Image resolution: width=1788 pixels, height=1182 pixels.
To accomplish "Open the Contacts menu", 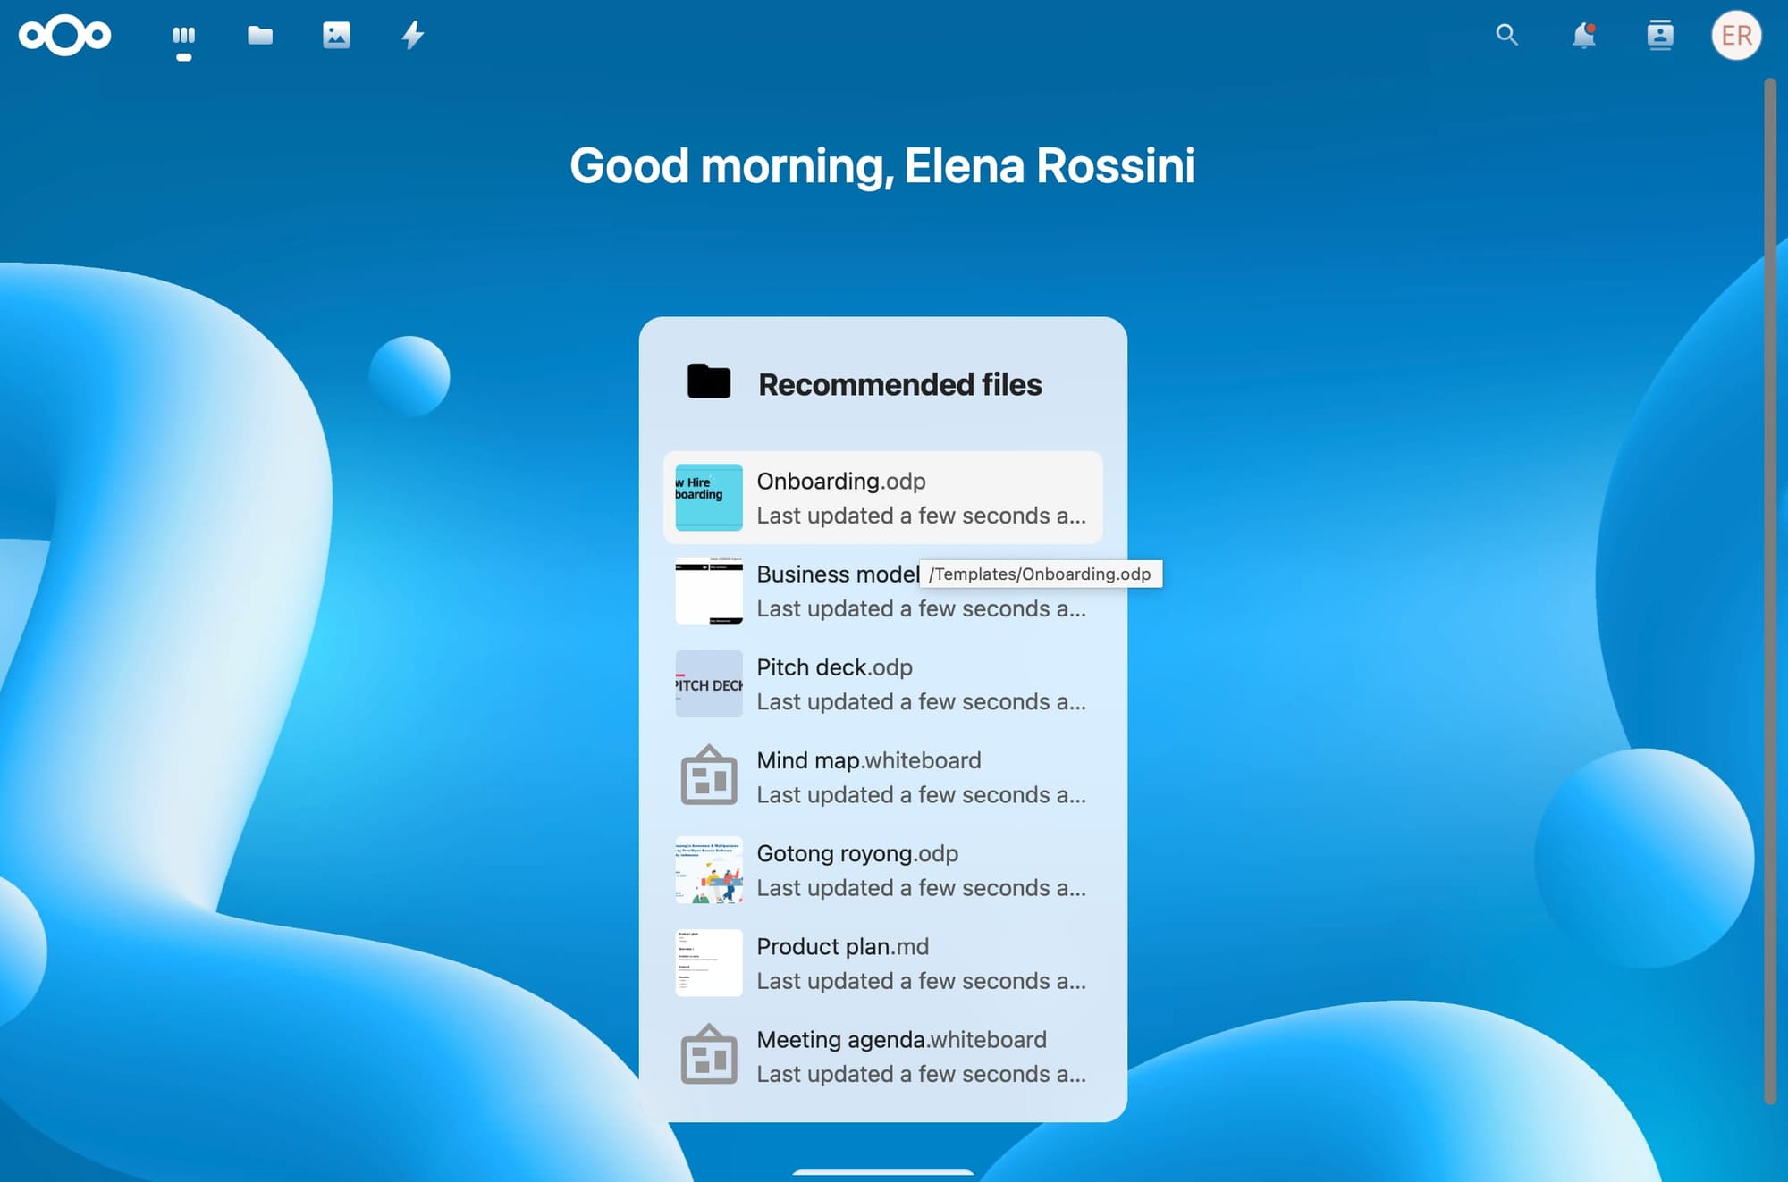I will pos(1660,36).
